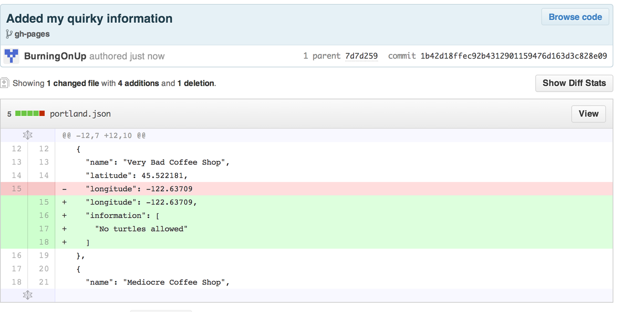
Task: Click the BurningOnUp avatar icon
Action: 12,56
